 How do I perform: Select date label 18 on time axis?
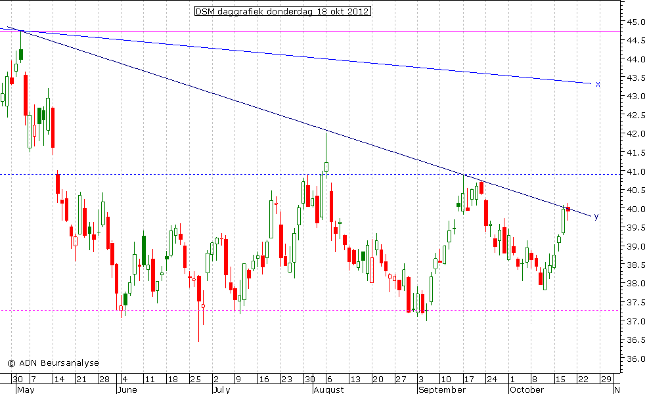tap(173, 380)
